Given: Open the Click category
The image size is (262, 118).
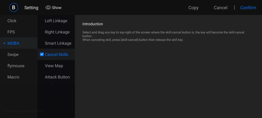Looking at the screenshot, I should point(12,21).
